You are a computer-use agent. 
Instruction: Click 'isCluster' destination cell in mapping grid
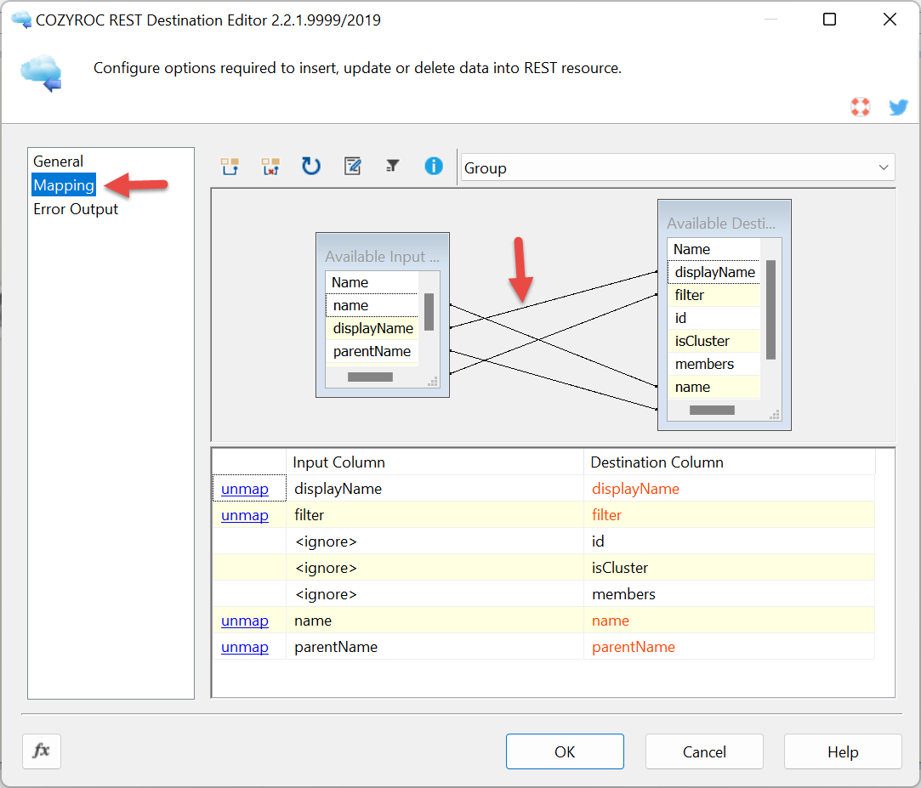(x=729, y=568)
